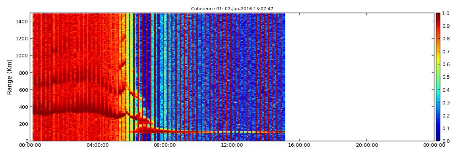The image size is (457, 161).
Task: Click the colorbar tick label 0.6
Action: tap(446, 64)
